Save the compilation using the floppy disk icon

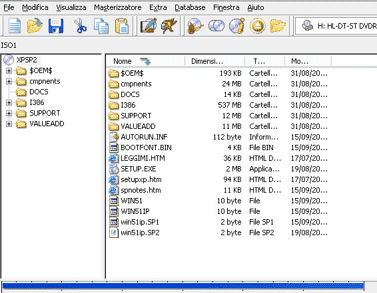56,26
